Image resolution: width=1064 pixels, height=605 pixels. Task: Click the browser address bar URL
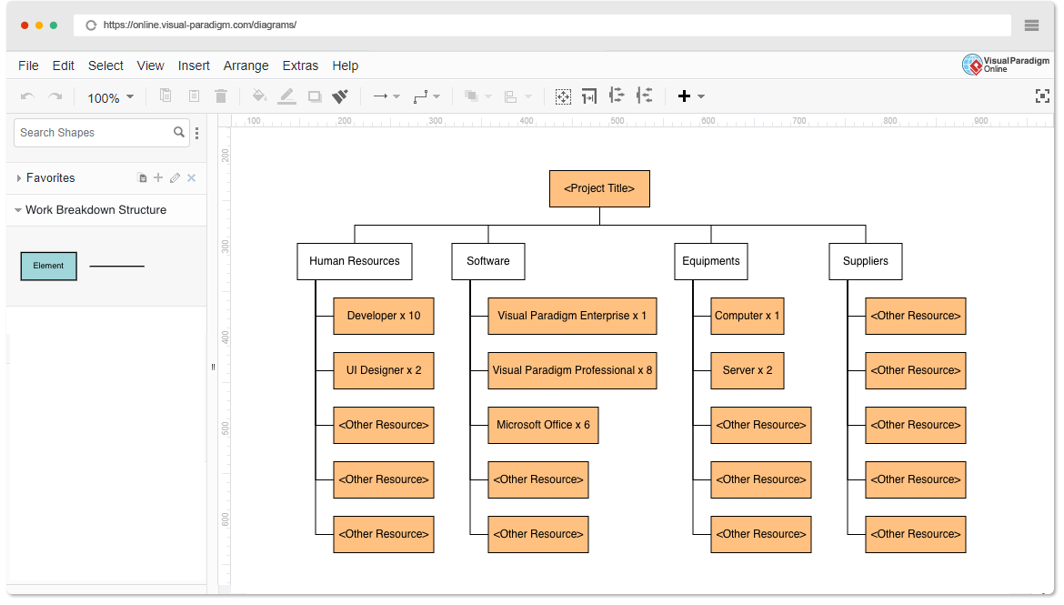click(x=200, y=25)
